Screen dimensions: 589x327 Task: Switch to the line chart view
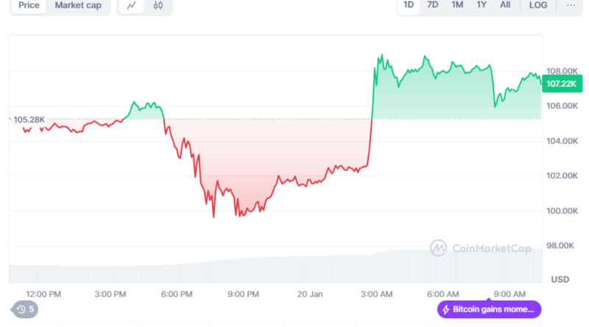coord(132,6)
